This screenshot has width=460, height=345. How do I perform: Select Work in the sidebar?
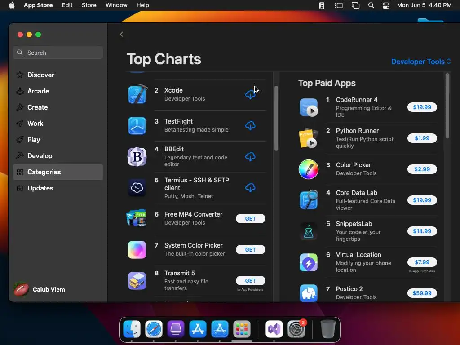pyautogui.click(x=58, y=124)
